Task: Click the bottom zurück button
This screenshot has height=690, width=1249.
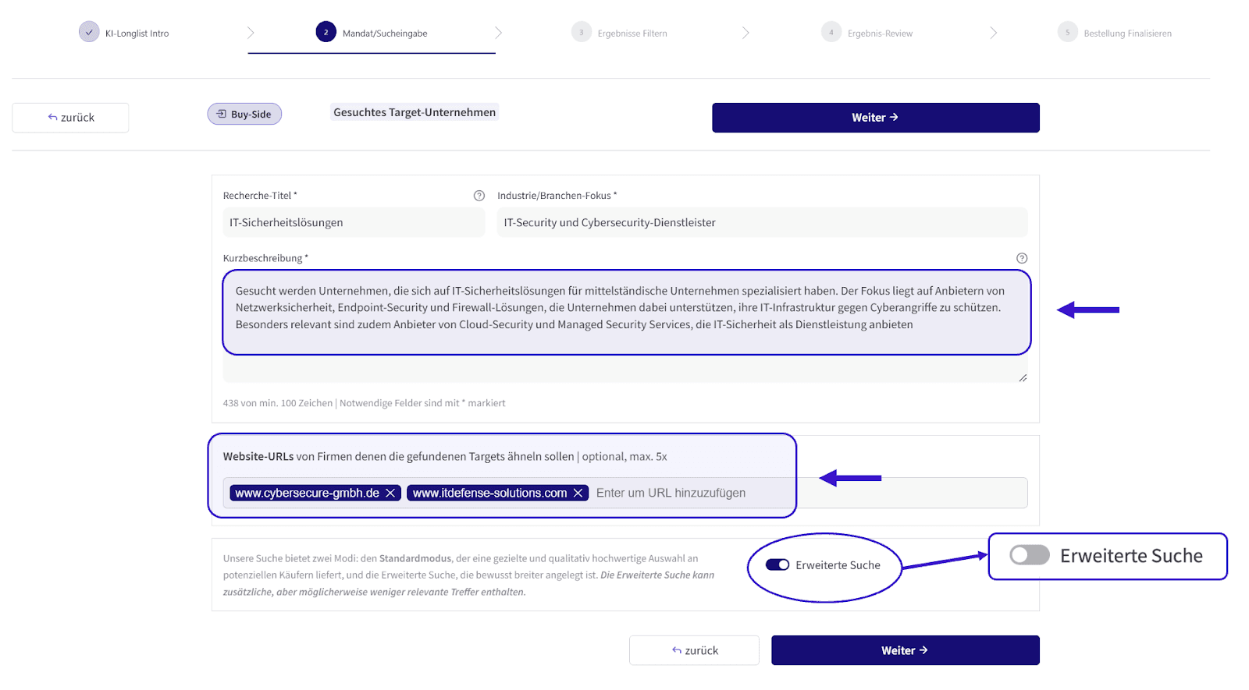Action: pyautogui.click(x=694, y=650)
